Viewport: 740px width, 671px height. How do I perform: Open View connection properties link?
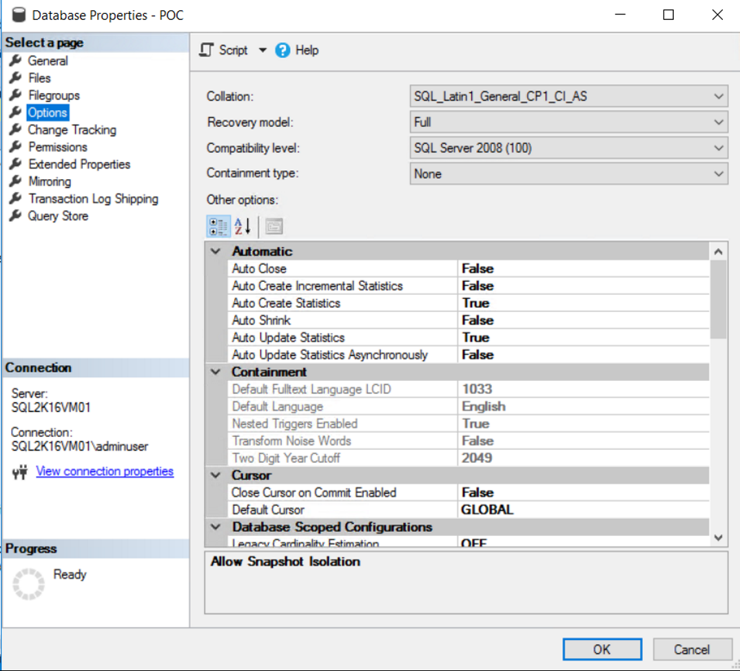tap(105, 471)
